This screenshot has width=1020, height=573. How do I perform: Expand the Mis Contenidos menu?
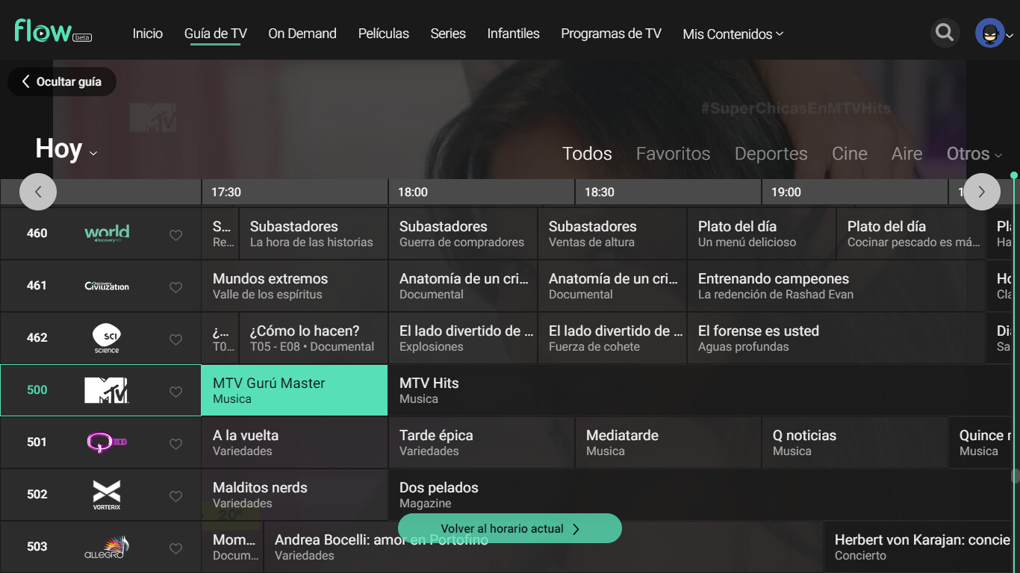(x=733, y=34)
